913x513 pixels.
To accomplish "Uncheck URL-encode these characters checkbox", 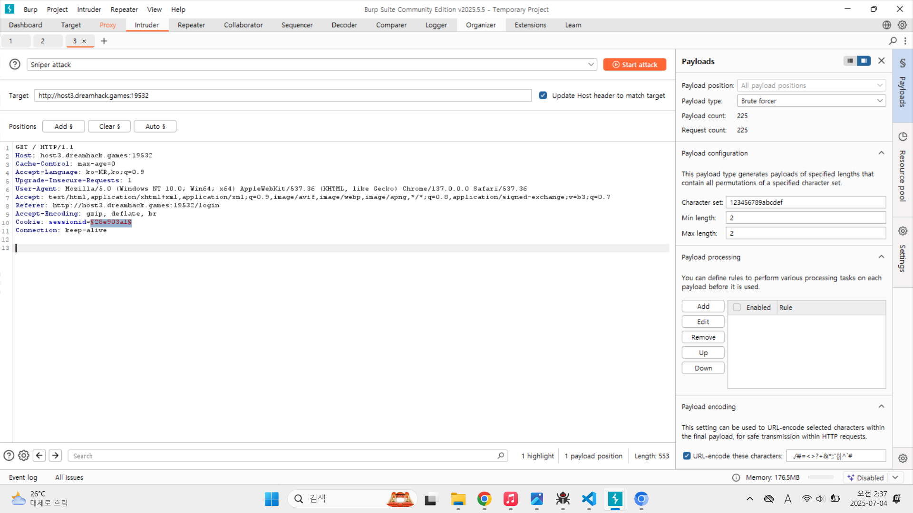I will click(686, 456).
